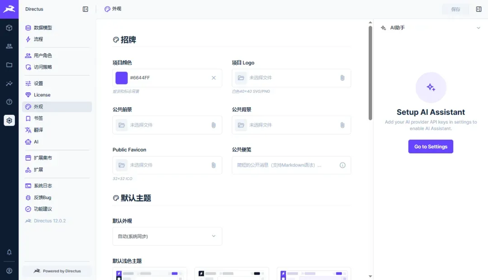This screenshot has width=488, height=280.
Task: Open 功能建议 link
Action: point(57,209)
